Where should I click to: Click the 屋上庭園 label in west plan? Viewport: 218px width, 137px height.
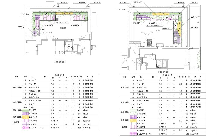click(63, 28)
